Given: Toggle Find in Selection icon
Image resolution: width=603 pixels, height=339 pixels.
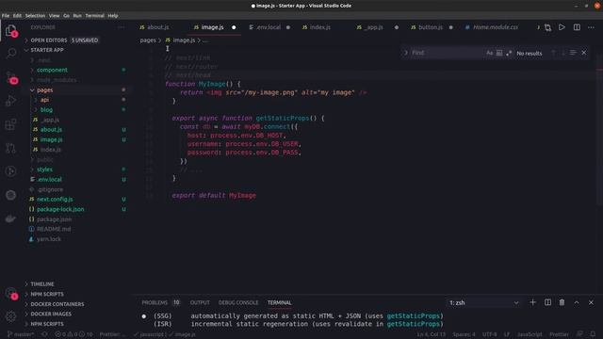Looking at the screenshot, I should (573, 53).
